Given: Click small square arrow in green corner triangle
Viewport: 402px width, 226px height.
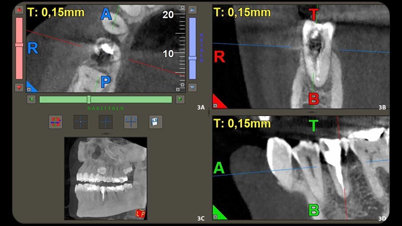Looking at the screenshot, I should [x=215, y=217].
